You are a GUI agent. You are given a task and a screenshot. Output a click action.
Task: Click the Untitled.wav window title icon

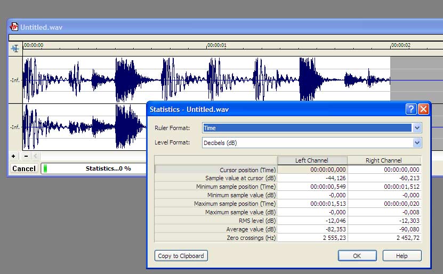tap(14, 27)
